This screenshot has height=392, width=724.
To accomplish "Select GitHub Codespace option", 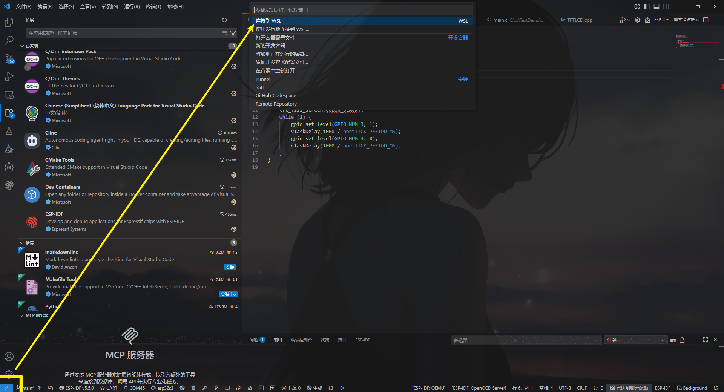I will coord(362,96).
